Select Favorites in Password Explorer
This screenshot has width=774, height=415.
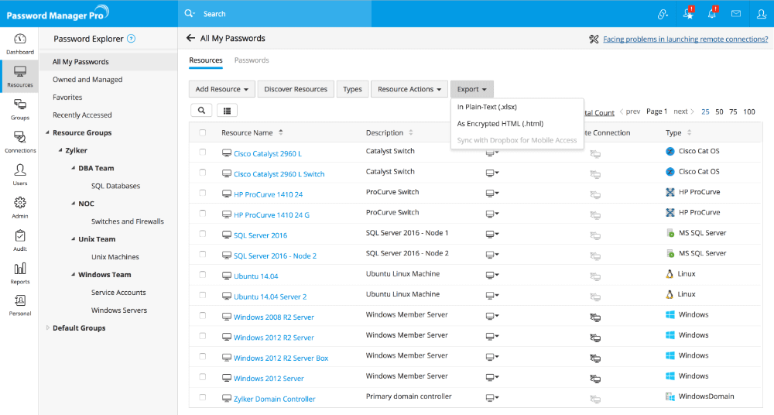point(67,98)
